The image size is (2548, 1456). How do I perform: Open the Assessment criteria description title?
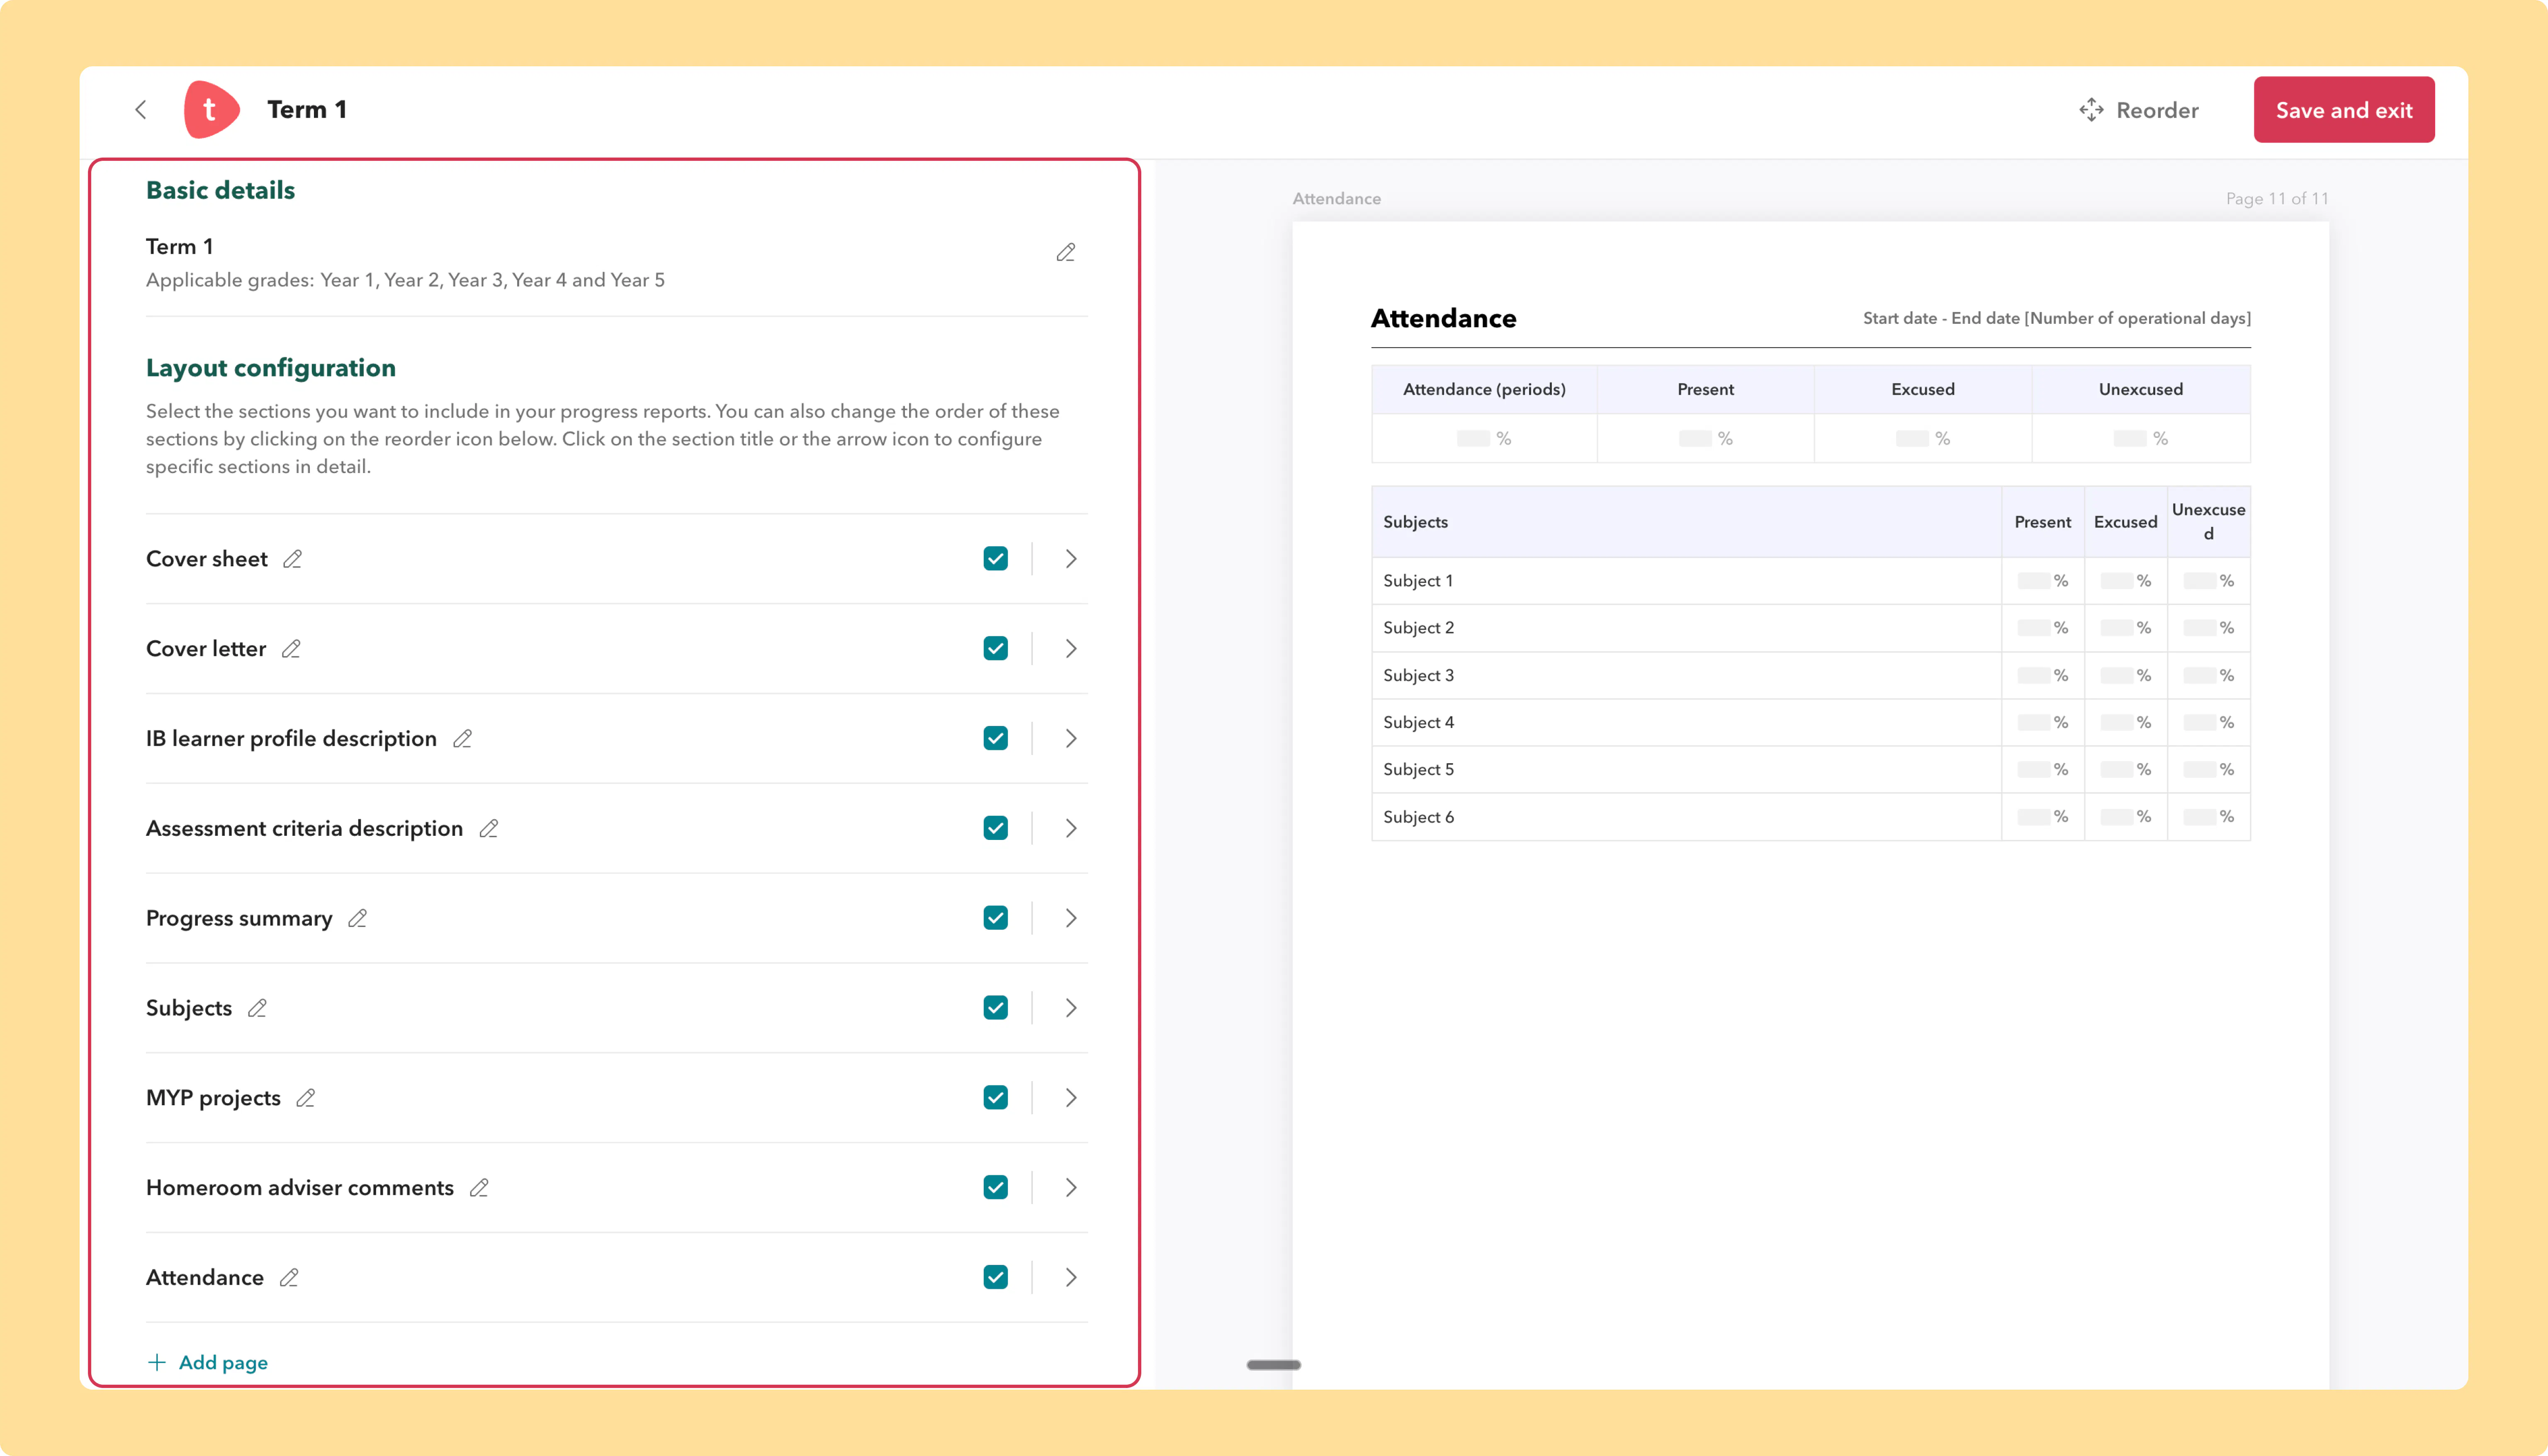tap(304, 829)
